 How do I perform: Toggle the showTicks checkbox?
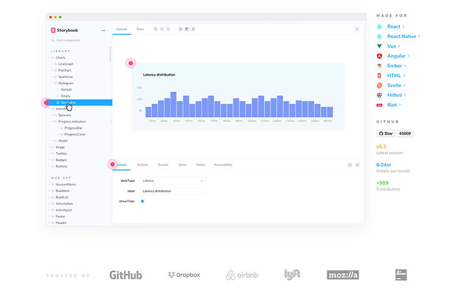(x=143, y=201)
